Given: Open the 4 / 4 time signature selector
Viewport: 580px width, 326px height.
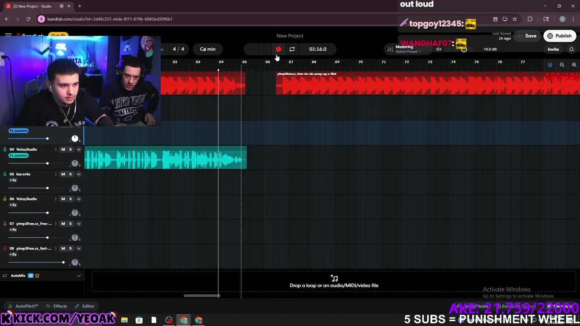Looking at the screenshot, I should pos(179,49).
